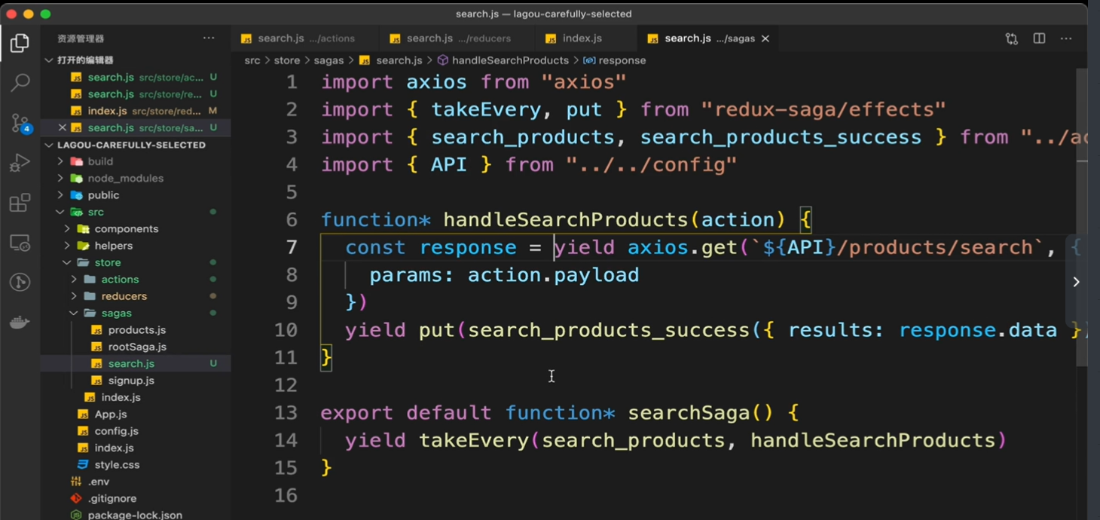
Task: Open the Run and Debug view
Action: coord(20,163)
